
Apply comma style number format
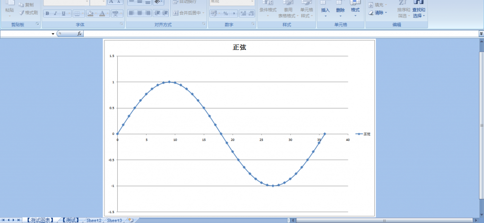click(x=234, y=14)
